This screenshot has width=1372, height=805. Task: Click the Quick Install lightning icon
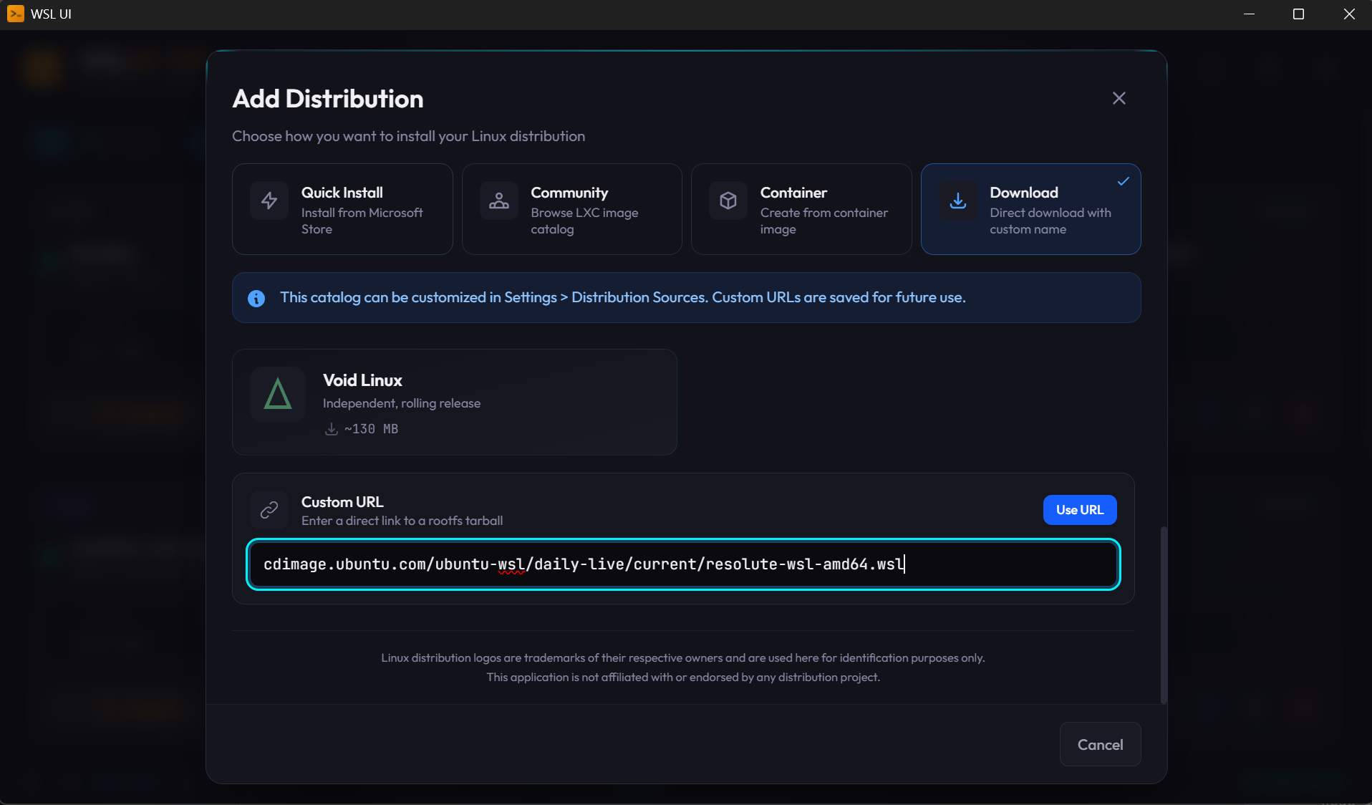[269, 201]
